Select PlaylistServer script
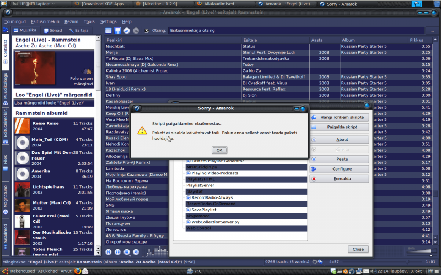The image size is (441, 275). tap(246, 185)
